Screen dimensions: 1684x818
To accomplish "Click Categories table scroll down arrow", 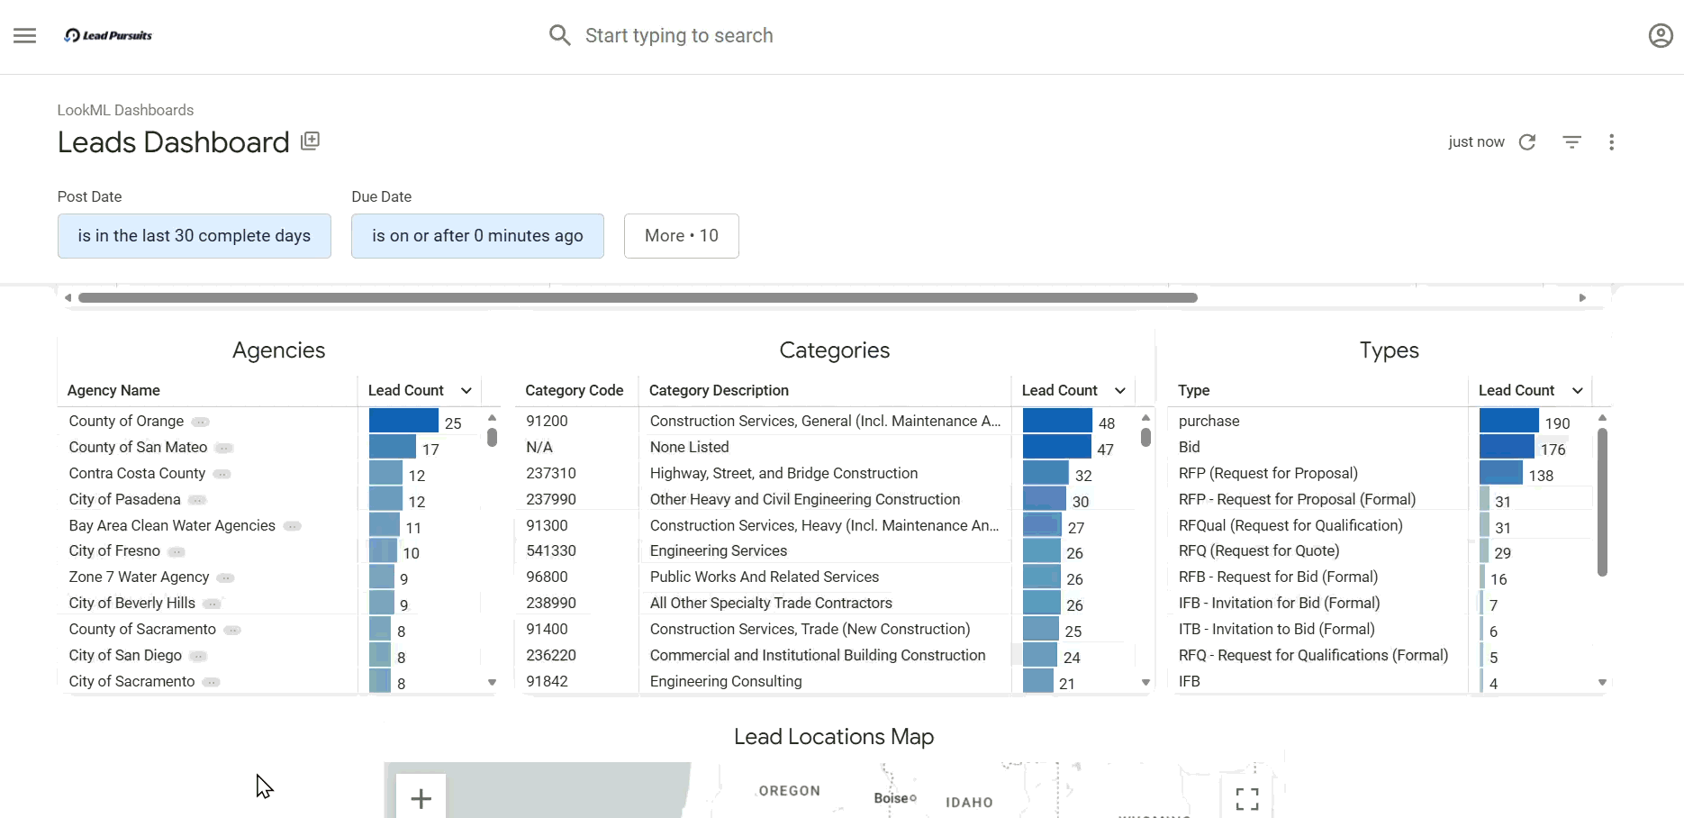I will coord(1145,682).
